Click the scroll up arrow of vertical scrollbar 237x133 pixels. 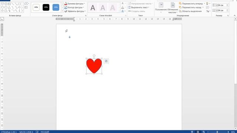pyautogui.click(x=236, y=19)
